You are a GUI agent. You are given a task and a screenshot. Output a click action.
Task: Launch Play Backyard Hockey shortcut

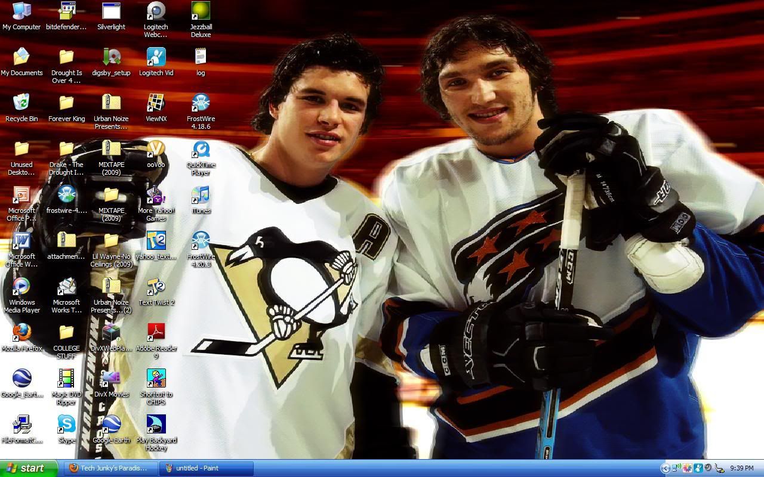156,433
